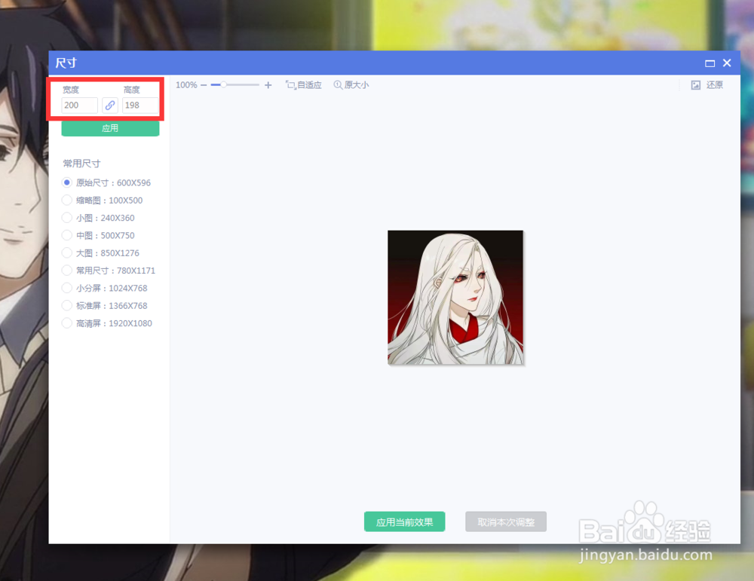The height and width of the screenshot is (581, 754).
Task: Toggle the aspect ratio lock link icon
Action: 110,105
